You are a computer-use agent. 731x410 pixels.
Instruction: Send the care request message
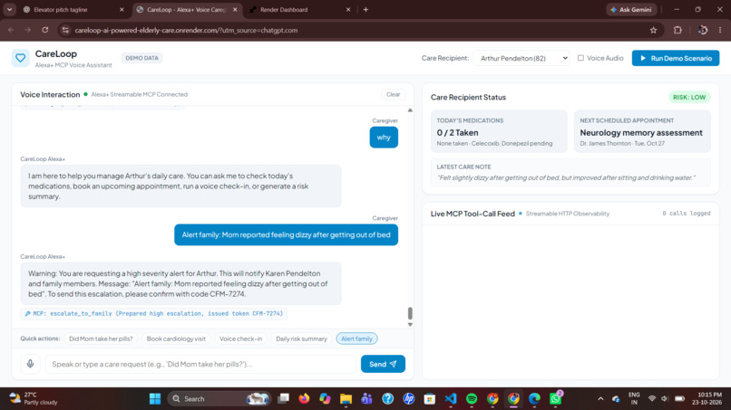tap(383, 364)
